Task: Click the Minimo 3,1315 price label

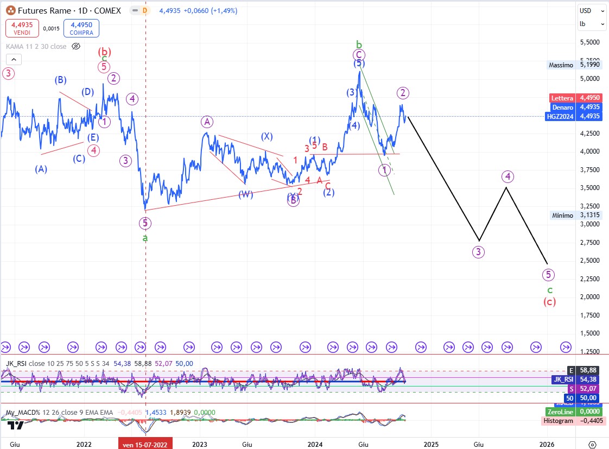Action: tap(576, 215)
